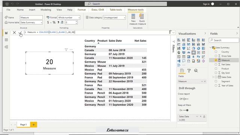This screenshot has width=240, height=135.
Task: Select the Card visual
Action: 193,52
